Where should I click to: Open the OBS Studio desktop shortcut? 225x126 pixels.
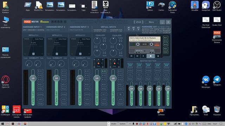tap(217, 6)
